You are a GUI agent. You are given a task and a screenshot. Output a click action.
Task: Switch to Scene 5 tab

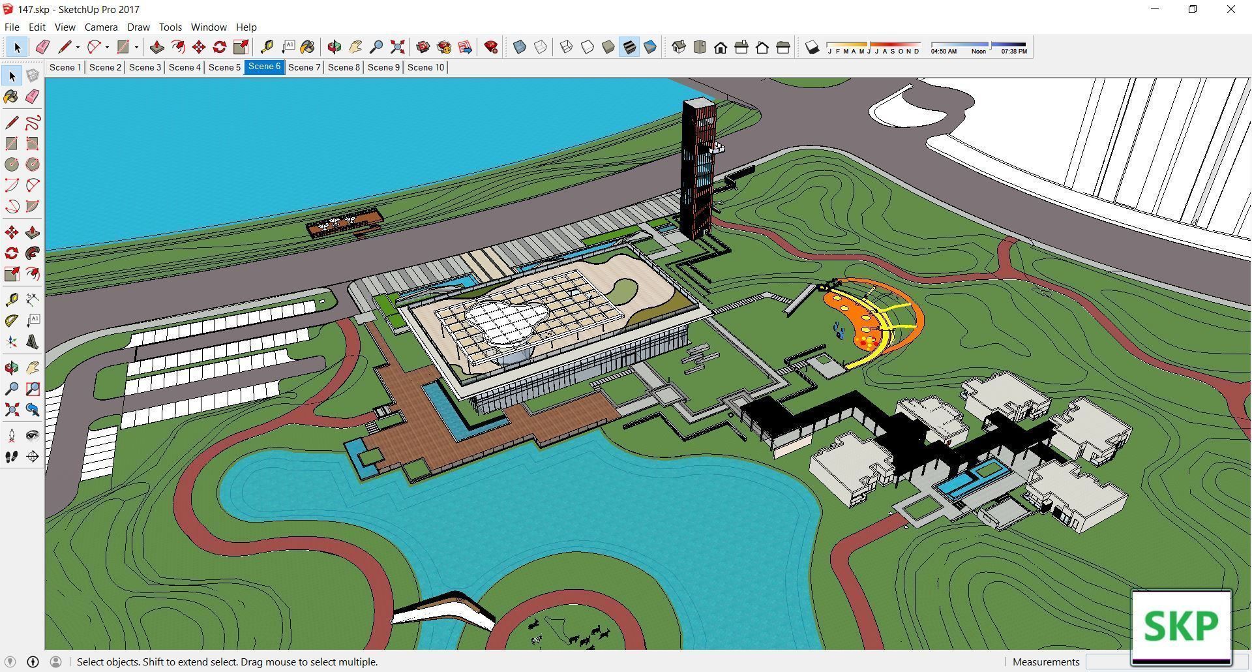click(x=224, y=67)
